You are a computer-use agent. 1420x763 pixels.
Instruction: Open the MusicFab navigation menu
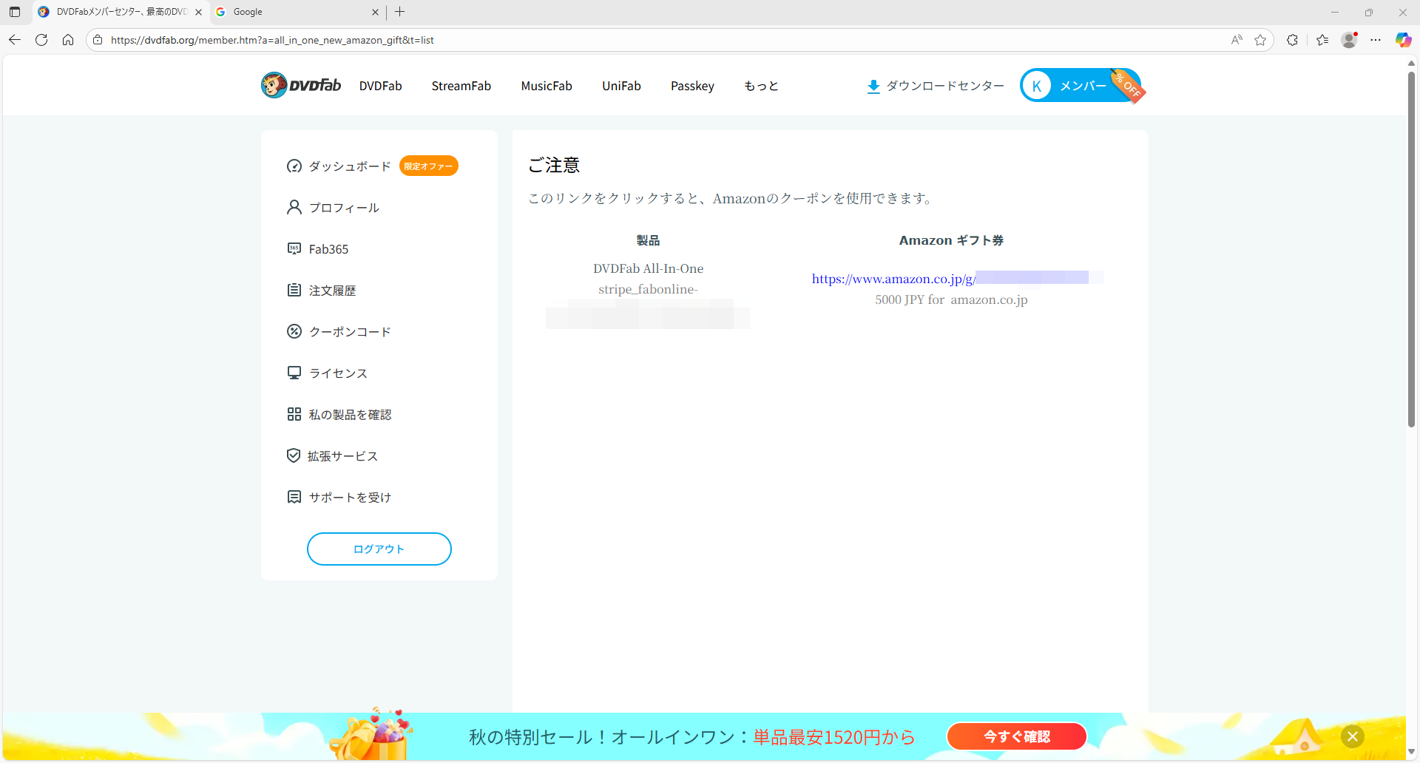546,86
